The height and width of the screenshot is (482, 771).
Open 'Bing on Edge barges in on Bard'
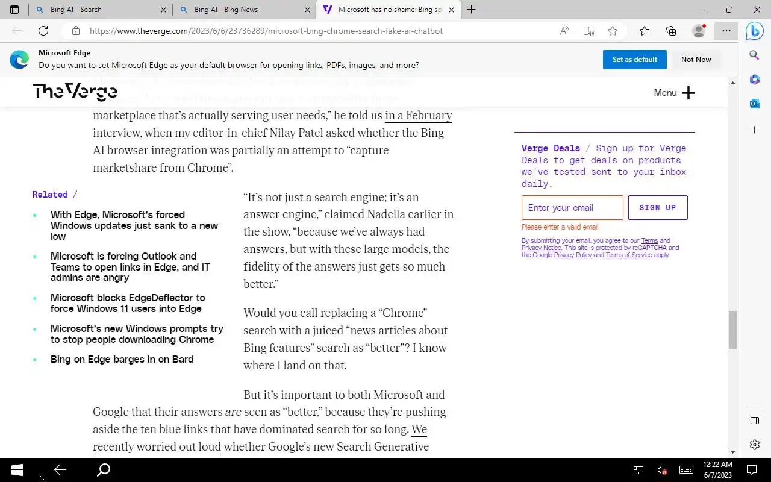(122, 359)
